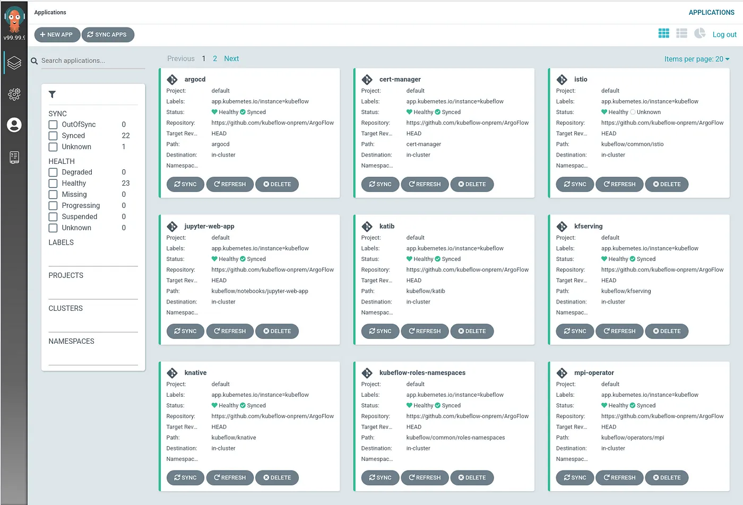Click Previous page link
This screenshot has width=743, height=505.
(x=181, y=59)
